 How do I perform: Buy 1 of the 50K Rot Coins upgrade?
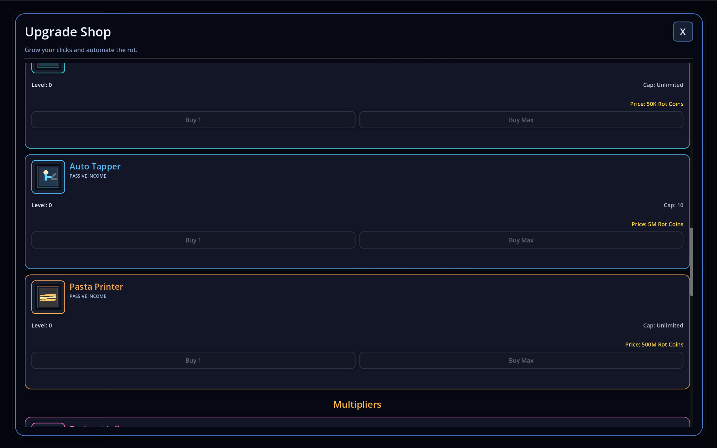tap(193, 120)
